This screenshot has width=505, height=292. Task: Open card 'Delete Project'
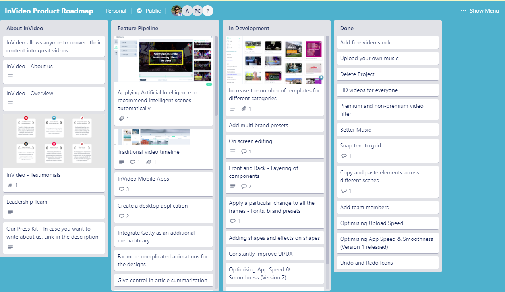click(388, 74)
